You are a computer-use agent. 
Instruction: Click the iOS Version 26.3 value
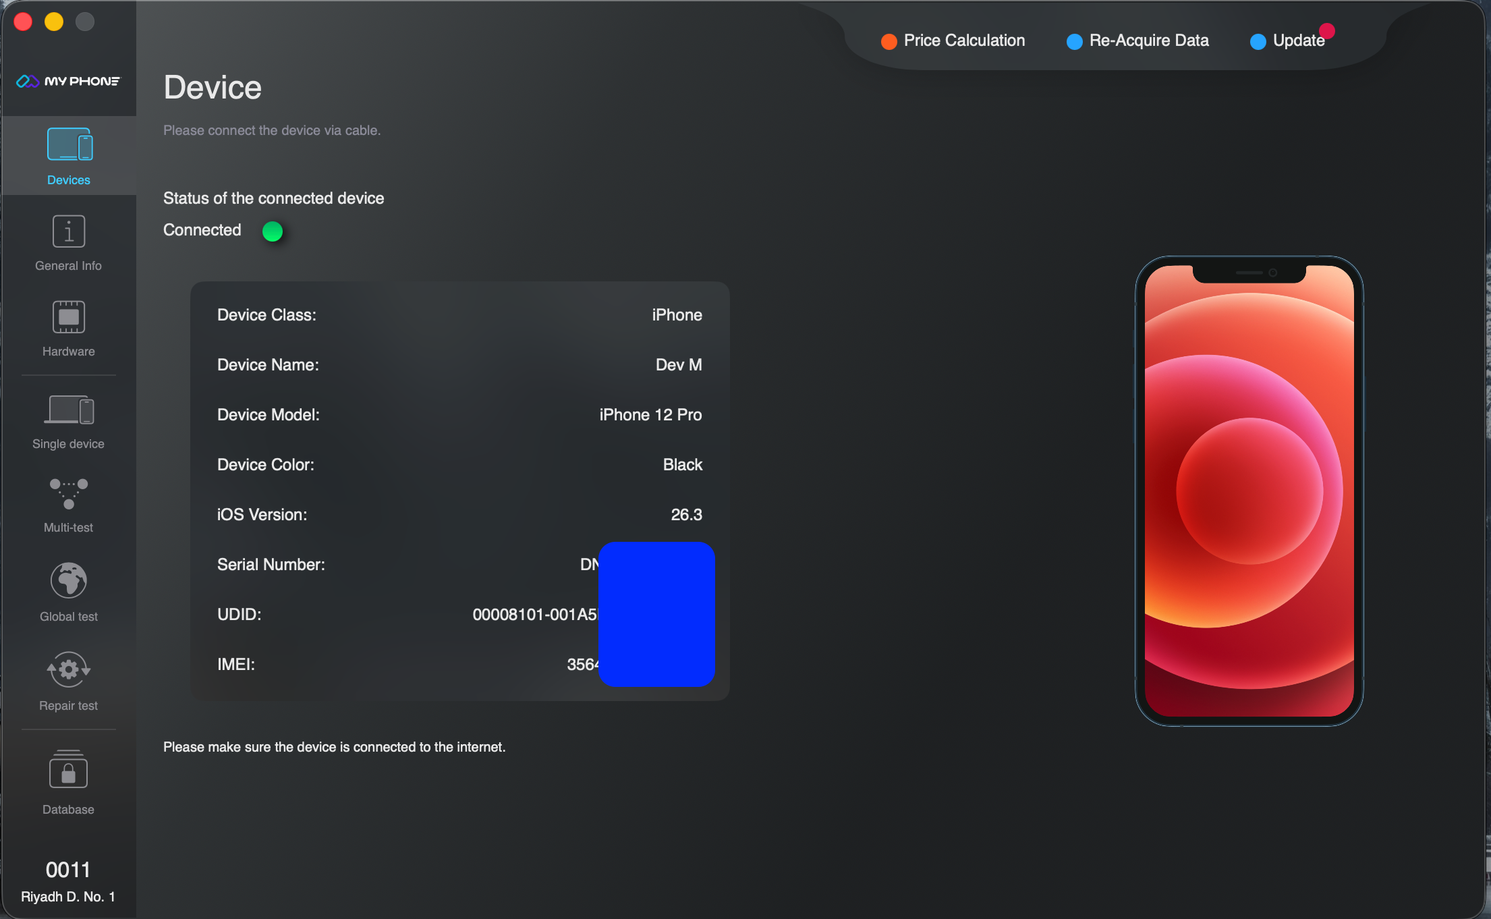click(686, 515)
